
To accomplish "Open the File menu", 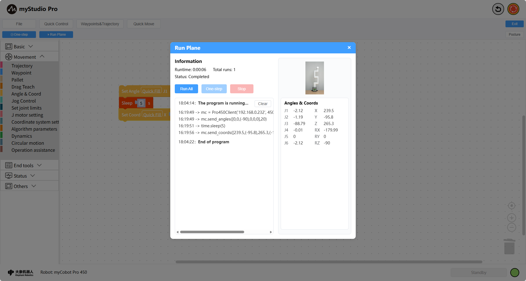I will (x=19, y=24).
